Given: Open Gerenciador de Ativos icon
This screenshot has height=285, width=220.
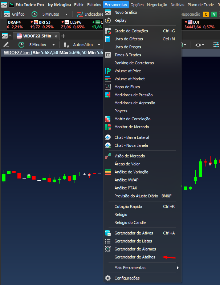Looking at the screenshot, I should (108, 233).
